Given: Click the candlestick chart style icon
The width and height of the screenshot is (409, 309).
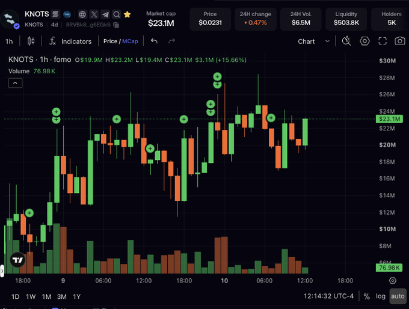Looking at the screenshot, I should tap(31, 41).
